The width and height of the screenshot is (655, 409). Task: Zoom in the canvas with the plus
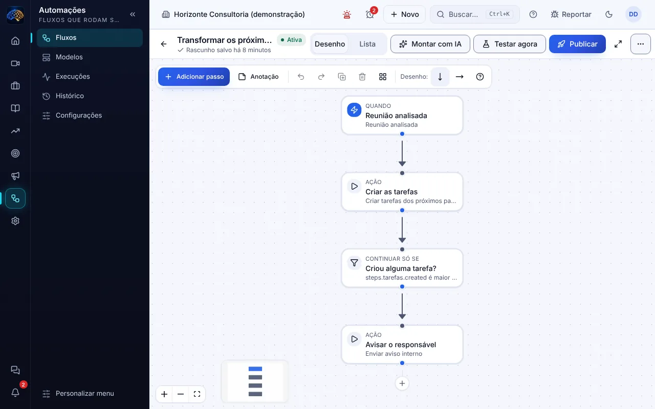click(164, 394)
